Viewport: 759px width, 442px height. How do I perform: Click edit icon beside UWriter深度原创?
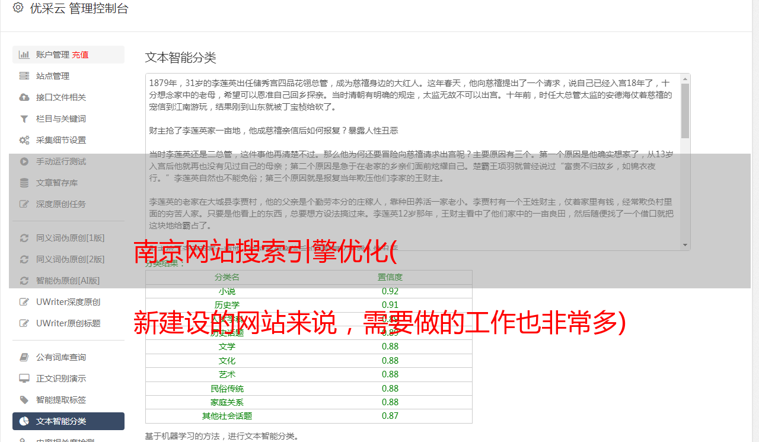click(x=24, y=302)
